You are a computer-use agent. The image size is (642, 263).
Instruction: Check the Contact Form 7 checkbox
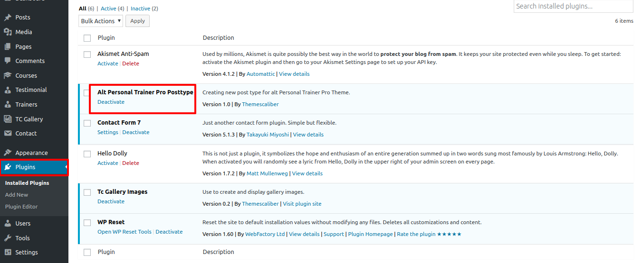87,123
